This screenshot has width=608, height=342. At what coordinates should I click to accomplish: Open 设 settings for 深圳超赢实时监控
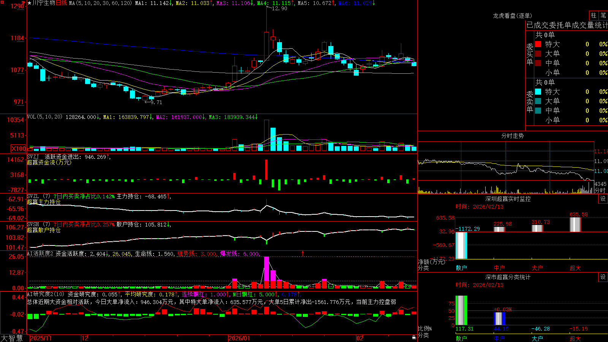(603, 199)
